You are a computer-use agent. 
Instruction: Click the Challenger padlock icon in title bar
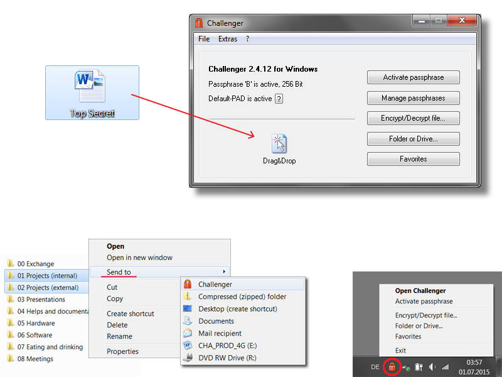point(199,23)
